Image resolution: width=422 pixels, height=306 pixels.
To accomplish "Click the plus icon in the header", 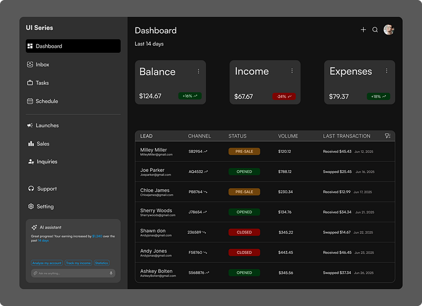I will (363, 30).
